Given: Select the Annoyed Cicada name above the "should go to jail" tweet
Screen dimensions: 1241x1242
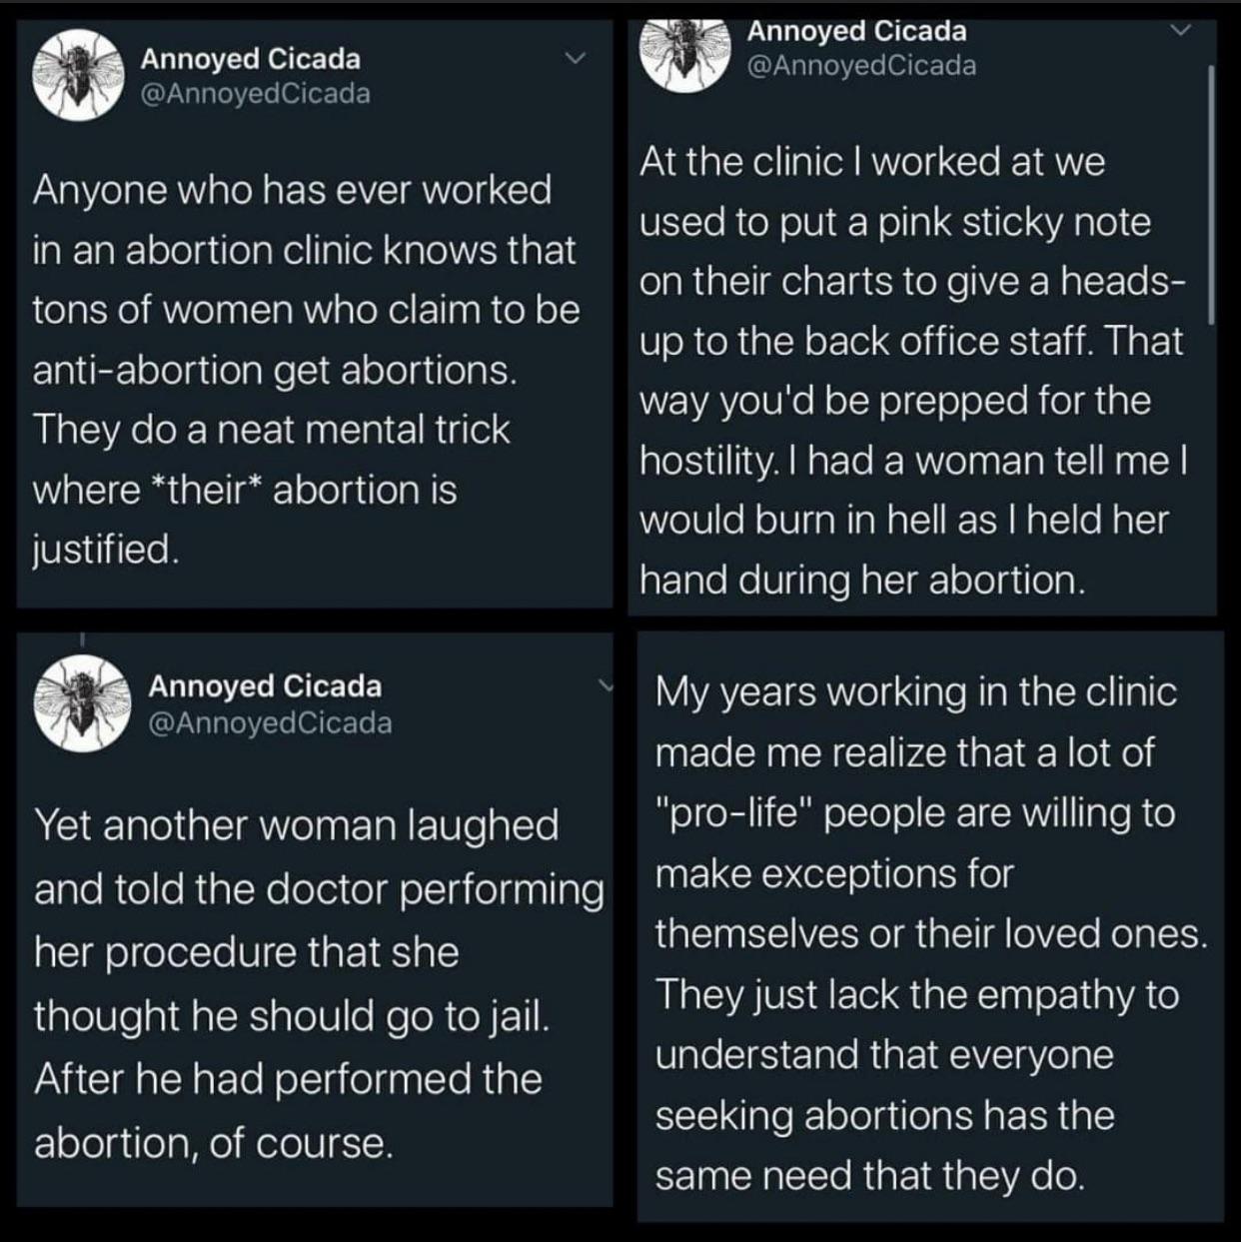Looking at the screenshot, I should point(265,686).
